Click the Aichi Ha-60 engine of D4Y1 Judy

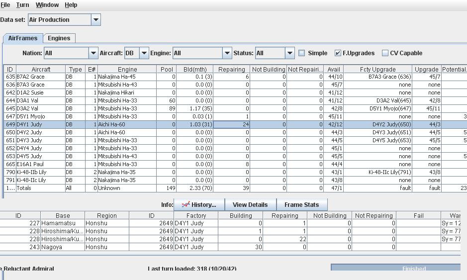click(127, 124)
